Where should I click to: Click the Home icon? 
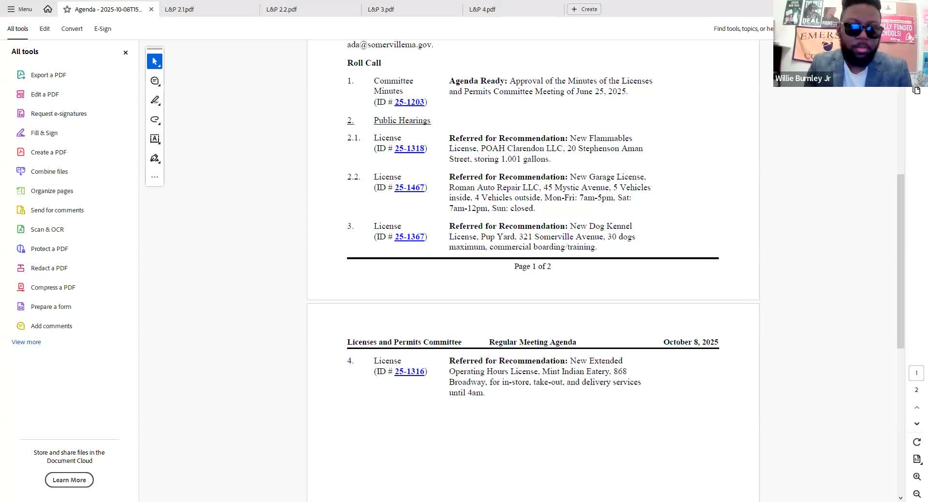click(x=47, y=9)
